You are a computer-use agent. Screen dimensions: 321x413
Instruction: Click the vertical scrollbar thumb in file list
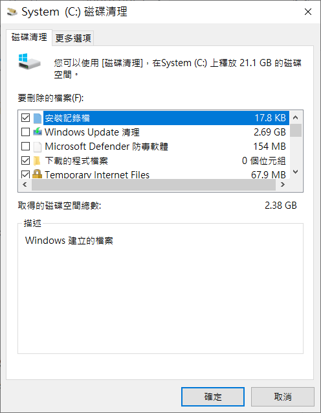[296, 130]
